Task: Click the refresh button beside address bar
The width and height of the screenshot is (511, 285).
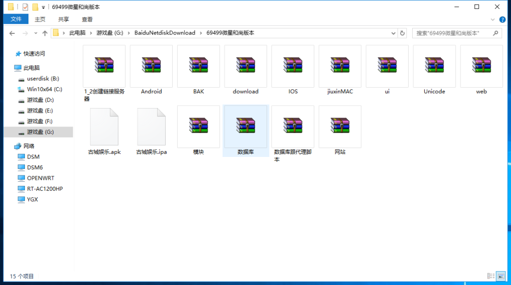Action: (402, 33)
